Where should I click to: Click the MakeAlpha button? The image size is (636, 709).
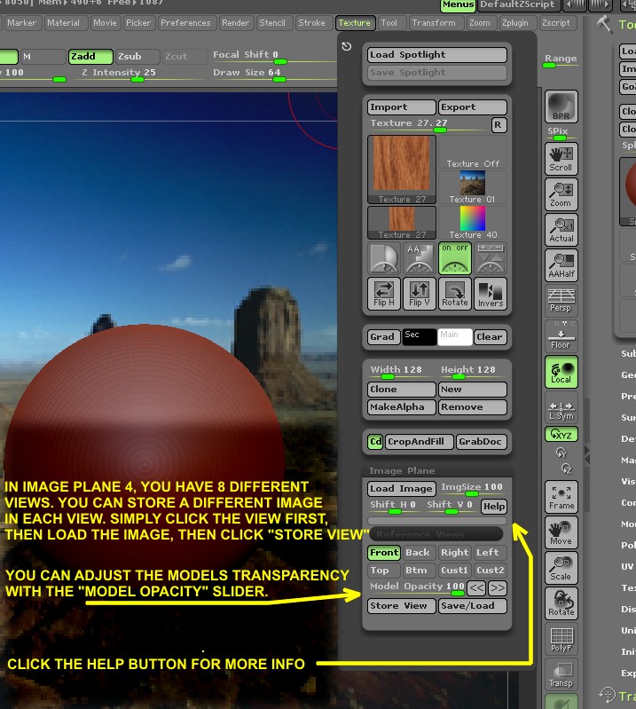[x=402, y=407]
